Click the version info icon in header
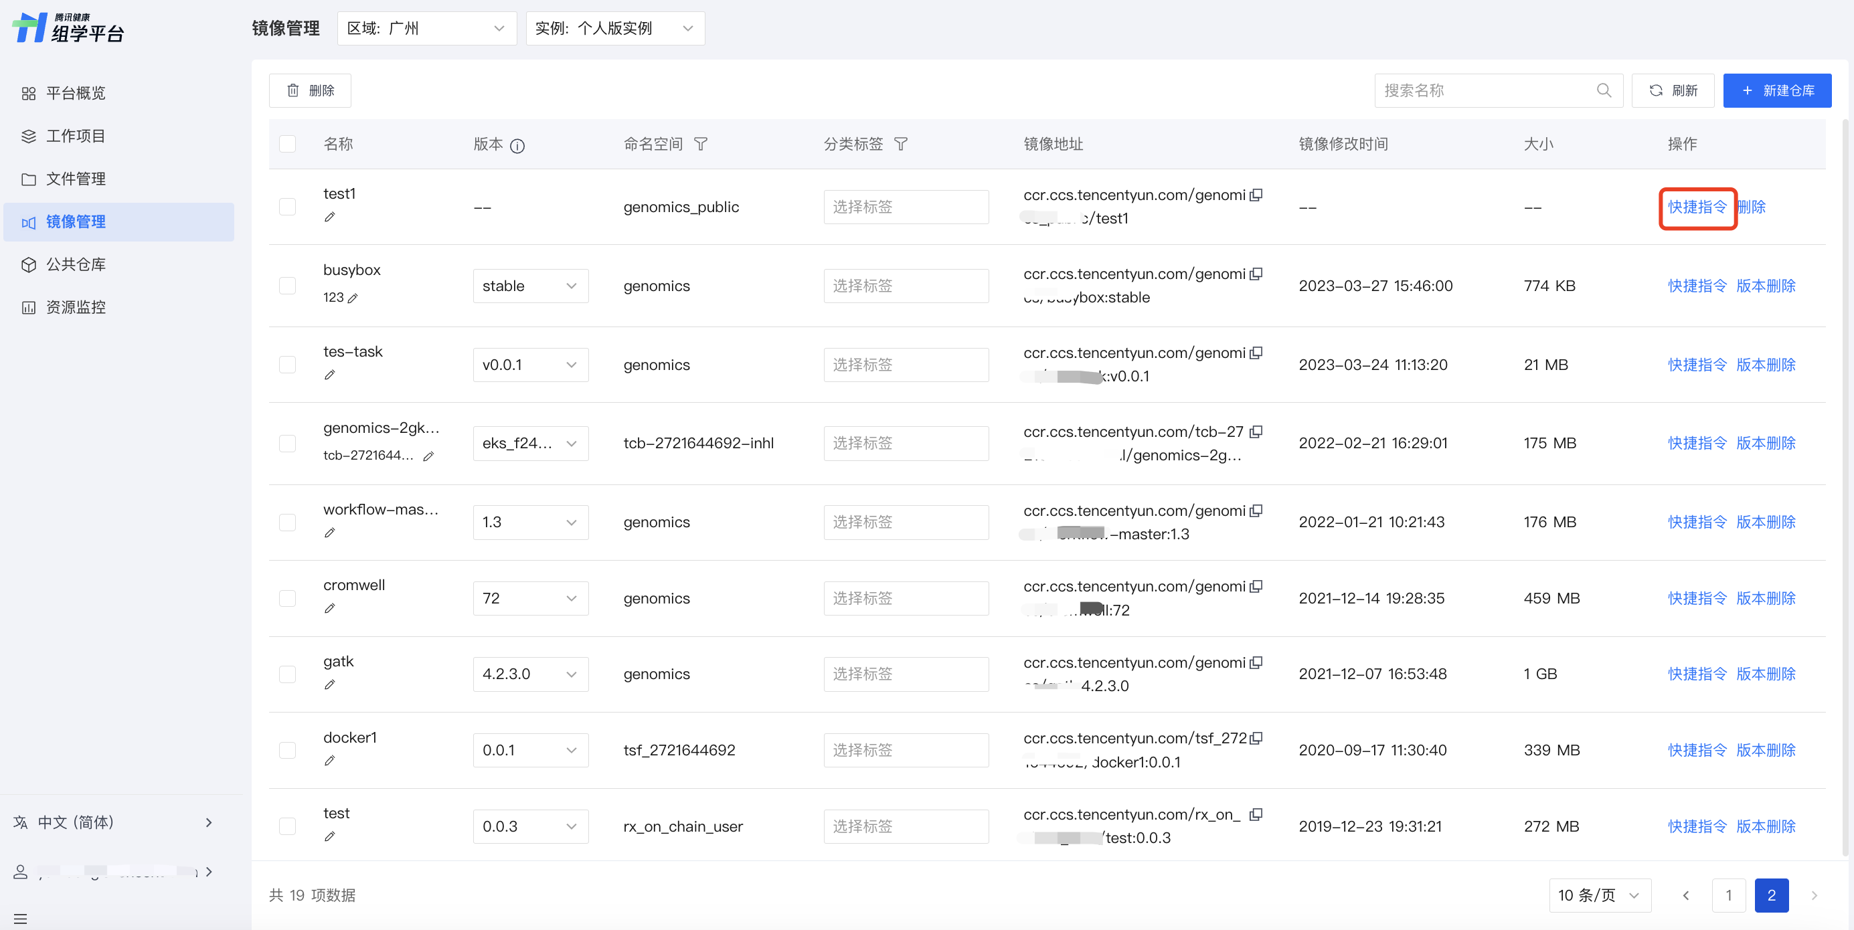 pyautogui.click(x=517, y=146)
